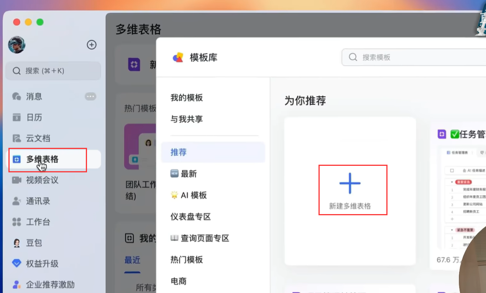The width and height of the screenshot is (486, 293).
Task: Select the 最近 tab in the background page
Action: 132,260
